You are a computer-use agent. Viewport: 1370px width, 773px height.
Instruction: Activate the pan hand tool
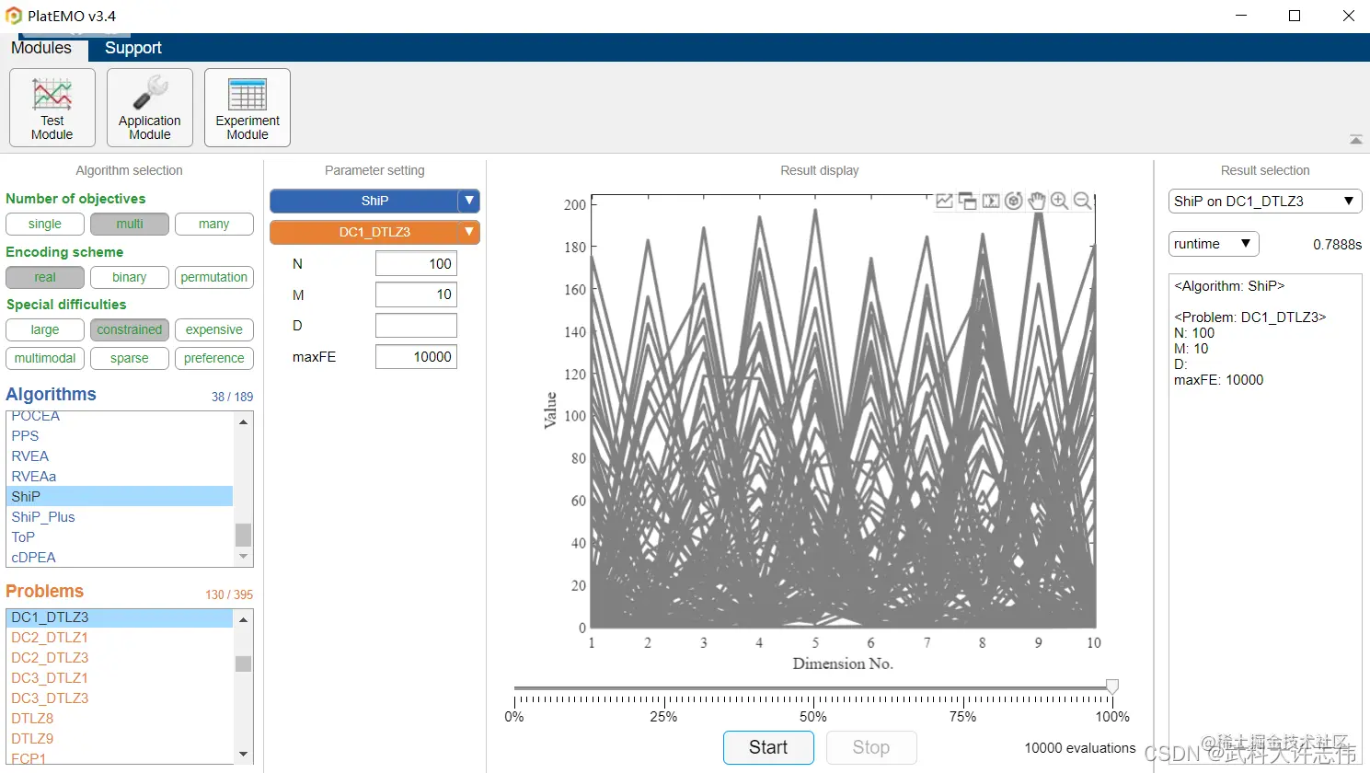pyautogui.click(x=1037, y=201)
